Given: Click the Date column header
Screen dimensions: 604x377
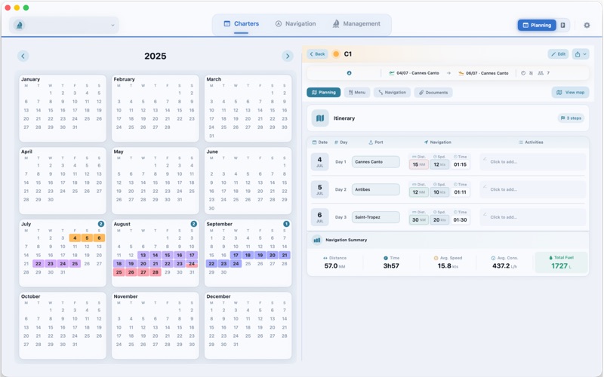Looking at the screenshot, I should pyautogui.click(x=319, y=143).
